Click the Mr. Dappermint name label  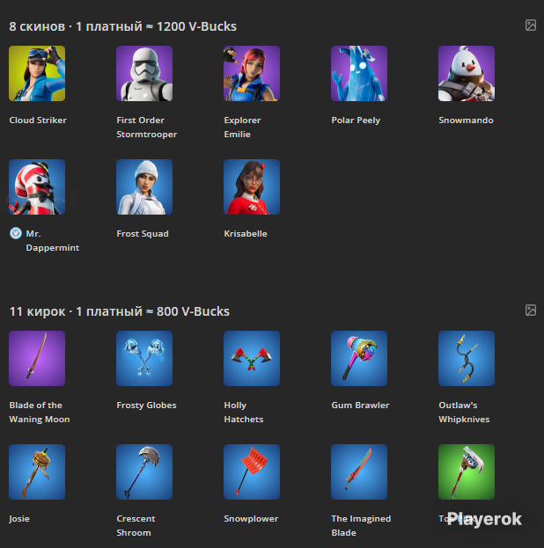53,240
